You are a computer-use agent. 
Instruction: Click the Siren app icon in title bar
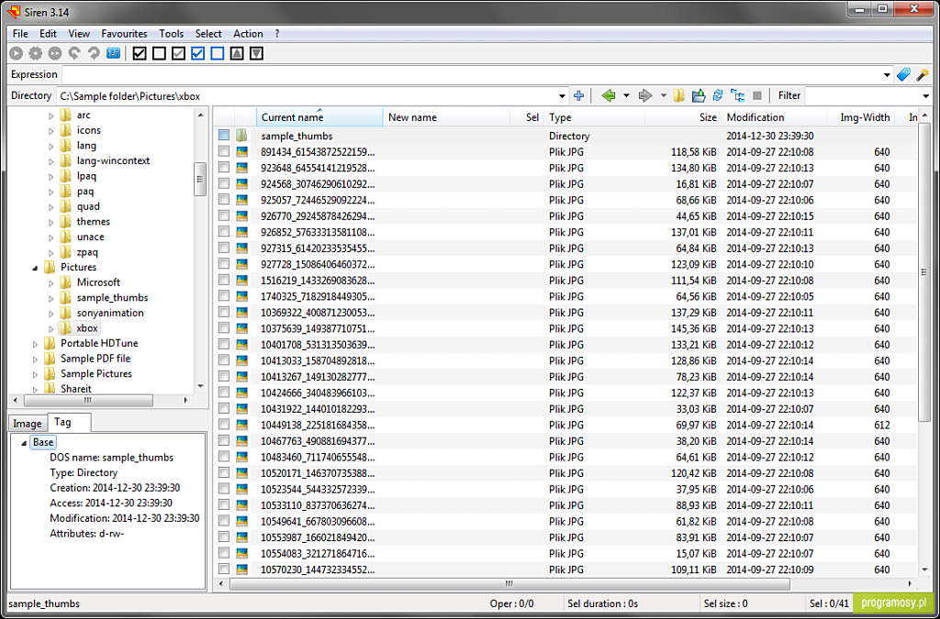tap(14, 11)
